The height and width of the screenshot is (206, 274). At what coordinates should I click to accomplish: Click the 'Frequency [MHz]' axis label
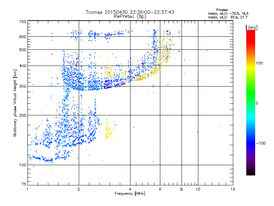(130, 194)
